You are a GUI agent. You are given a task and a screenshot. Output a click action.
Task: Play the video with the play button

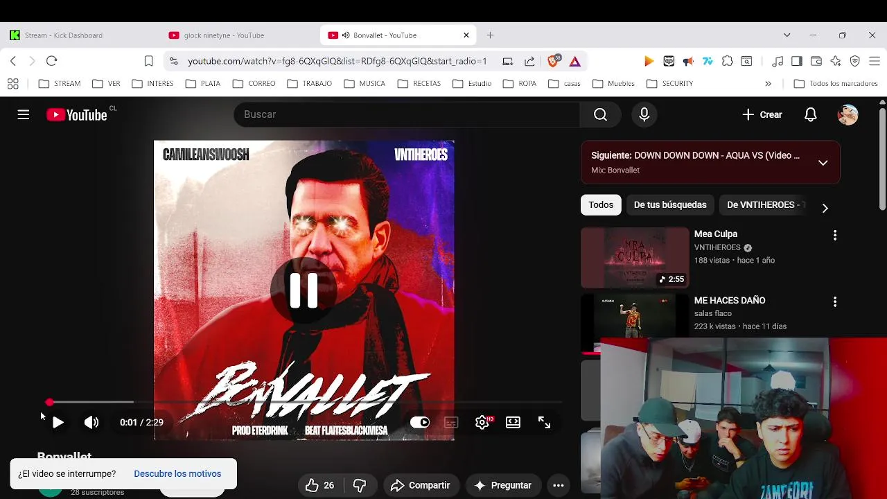pyautogui.click(x=58, y=422)
